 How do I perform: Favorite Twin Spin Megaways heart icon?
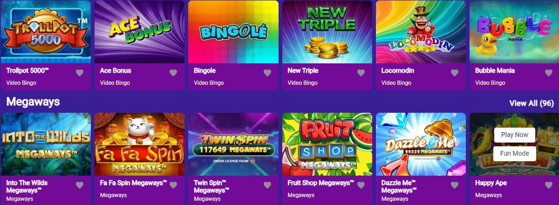[x=267, y=185]
